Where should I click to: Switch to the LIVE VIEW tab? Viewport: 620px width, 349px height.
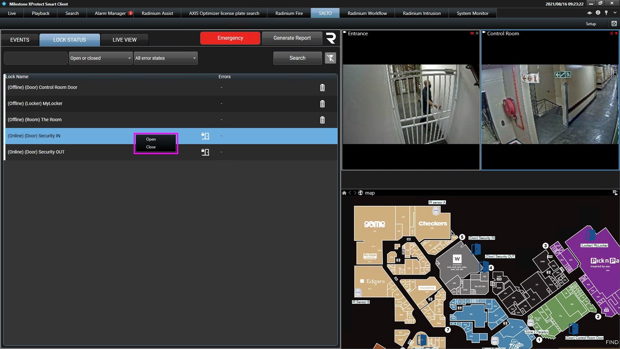tap(125, 40)
